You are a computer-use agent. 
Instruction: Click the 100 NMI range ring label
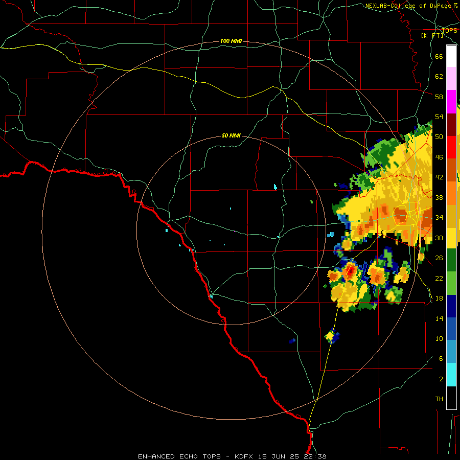point(231,41)
